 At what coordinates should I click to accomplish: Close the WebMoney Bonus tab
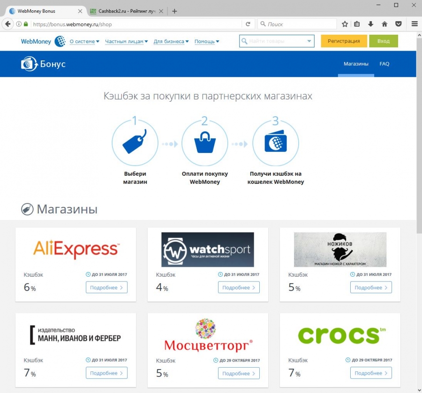click(x=80, y=11)
